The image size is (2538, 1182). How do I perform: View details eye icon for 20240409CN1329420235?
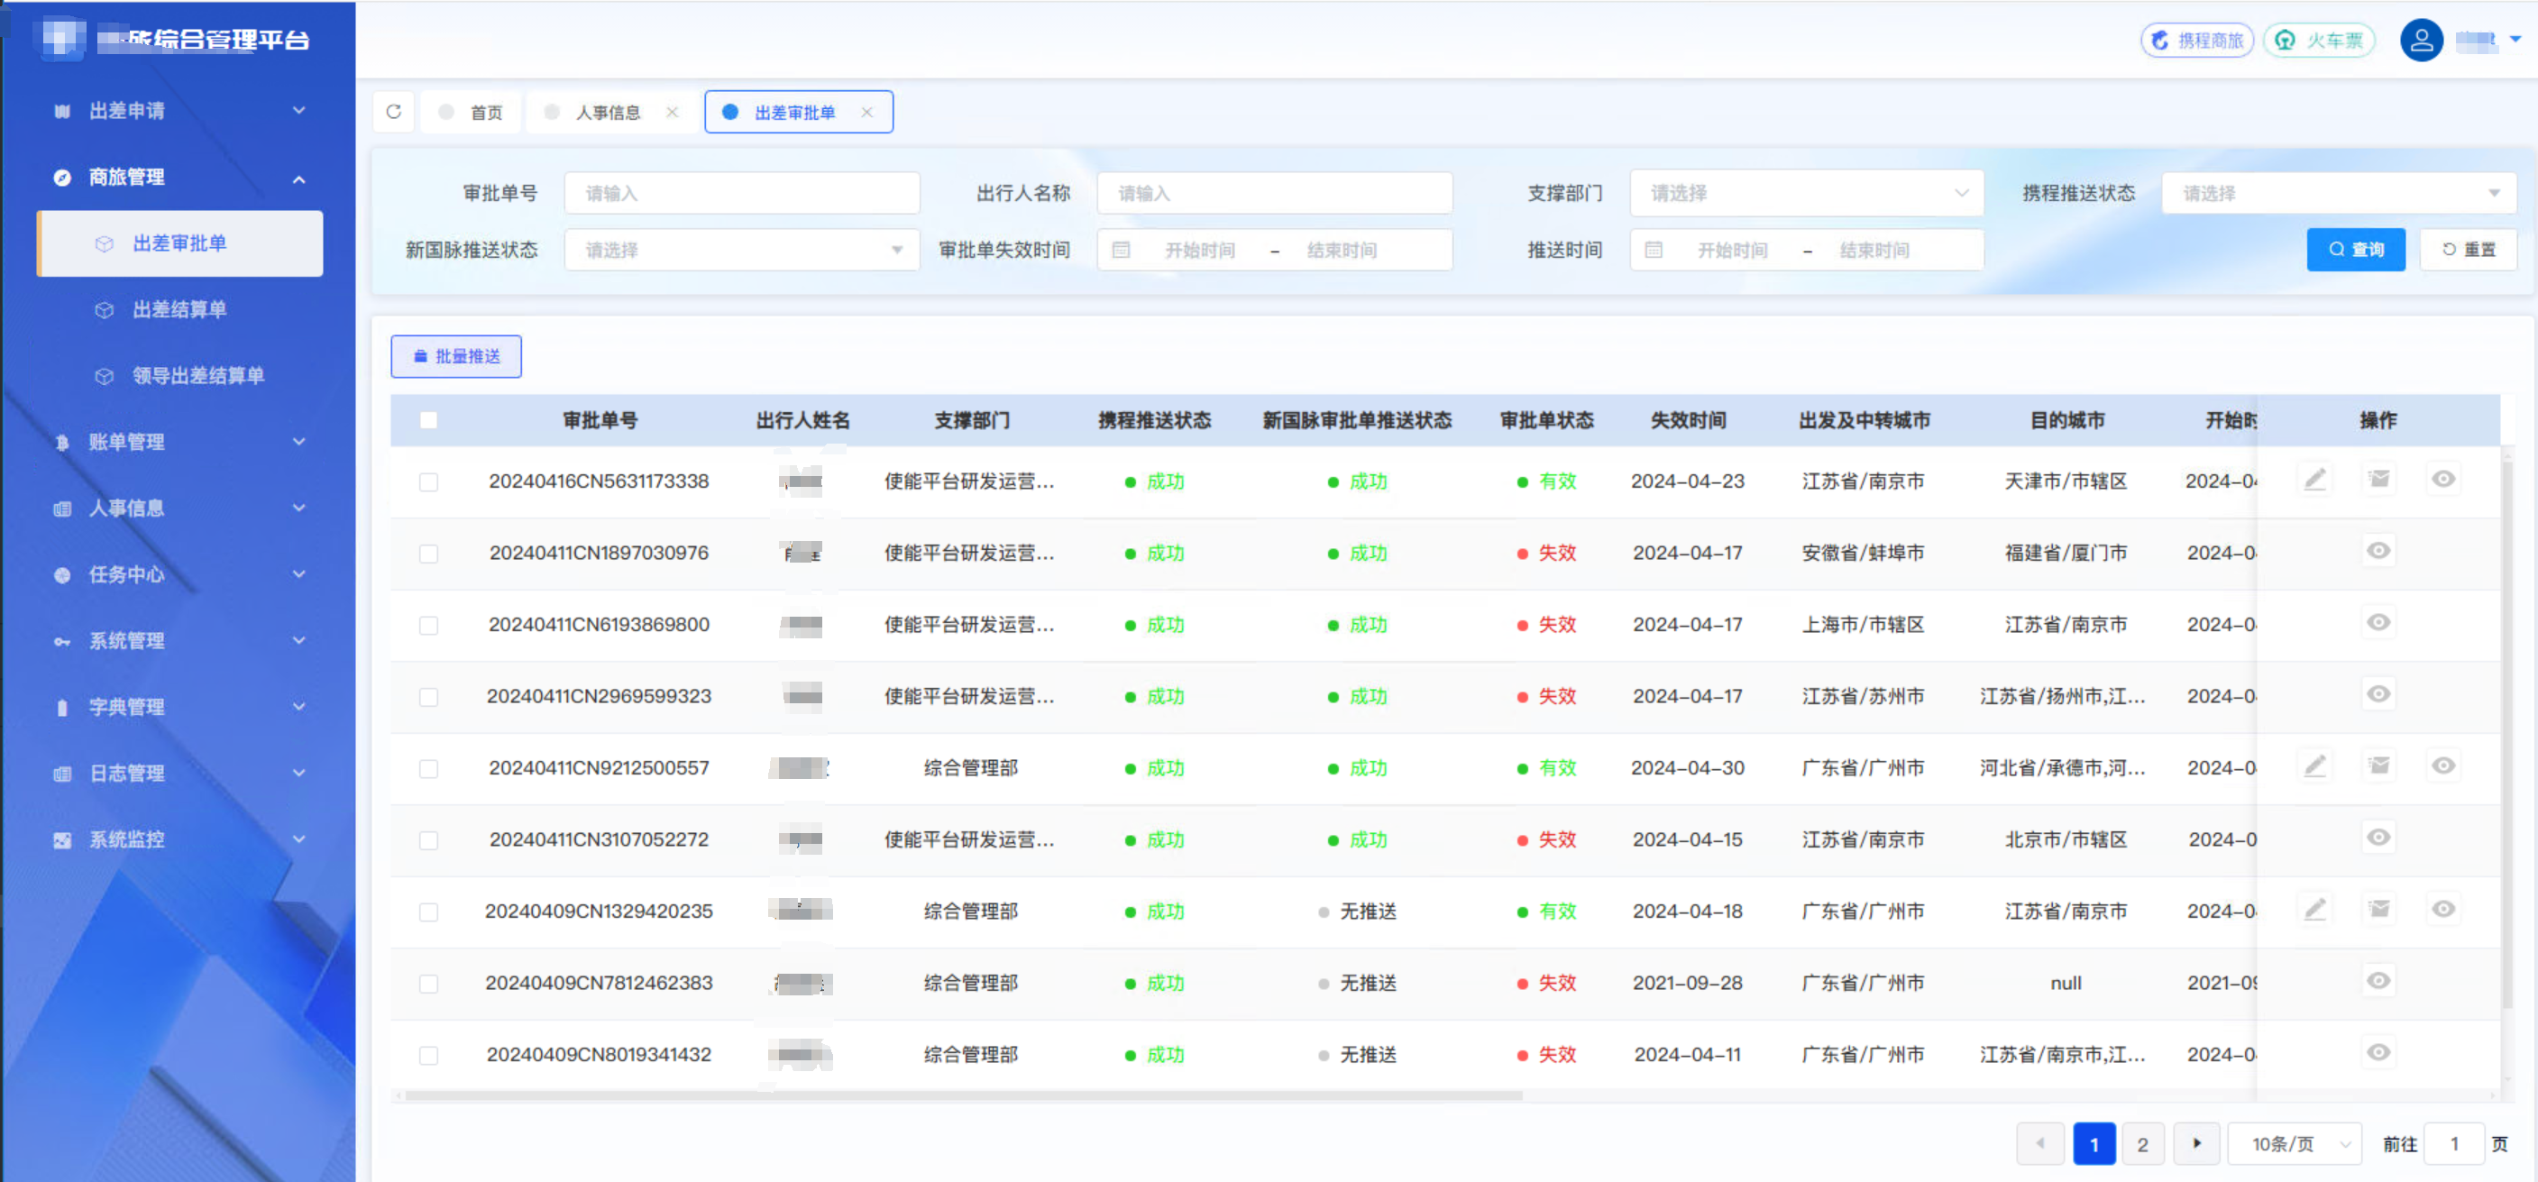pyautogui.click(x=2442, y=910)
